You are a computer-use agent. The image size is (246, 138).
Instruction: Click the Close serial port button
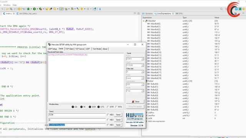[135, 102]
